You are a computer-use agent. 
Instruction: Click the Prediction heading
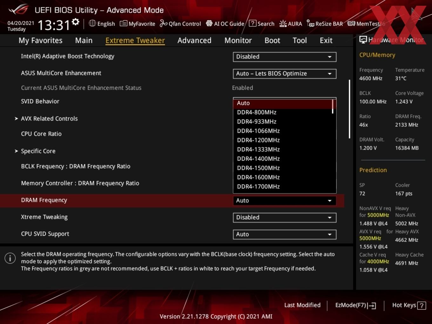tap(373, 170)
